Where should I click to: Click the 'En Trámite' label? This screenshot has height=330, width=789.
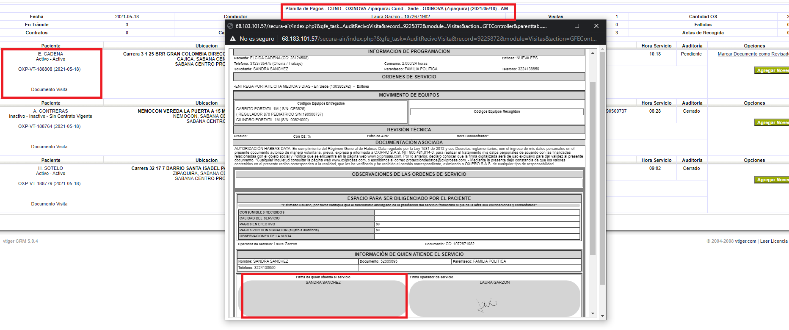click(36, 25)
